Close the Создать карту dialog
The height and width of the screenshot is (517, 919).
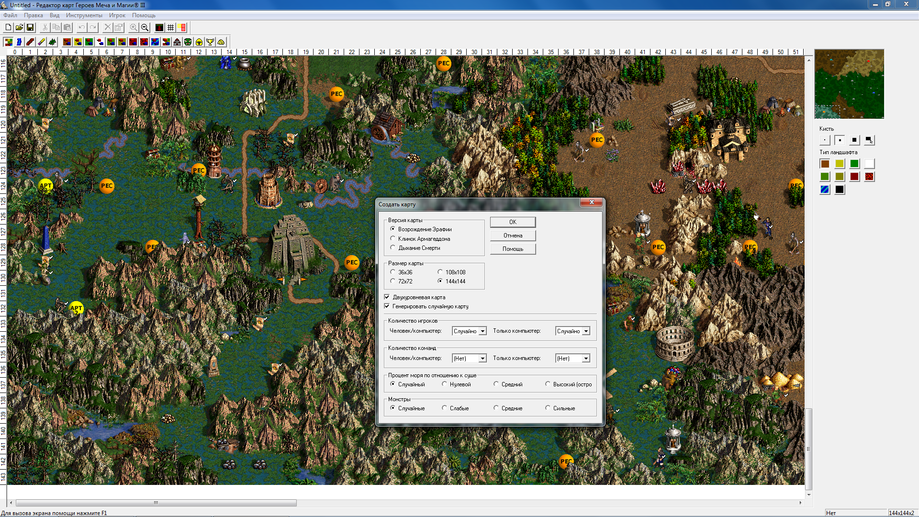pos(592,202)
